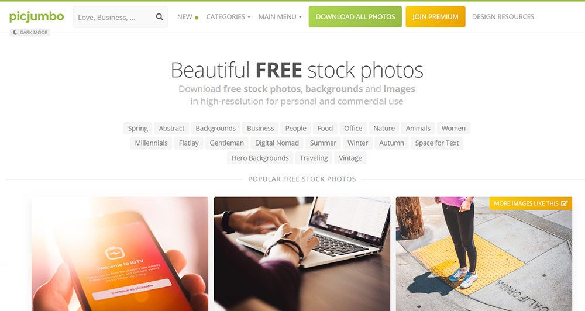Screen dimensions: 585x311
Task: Click into the search input field
Action: [114, 17]
